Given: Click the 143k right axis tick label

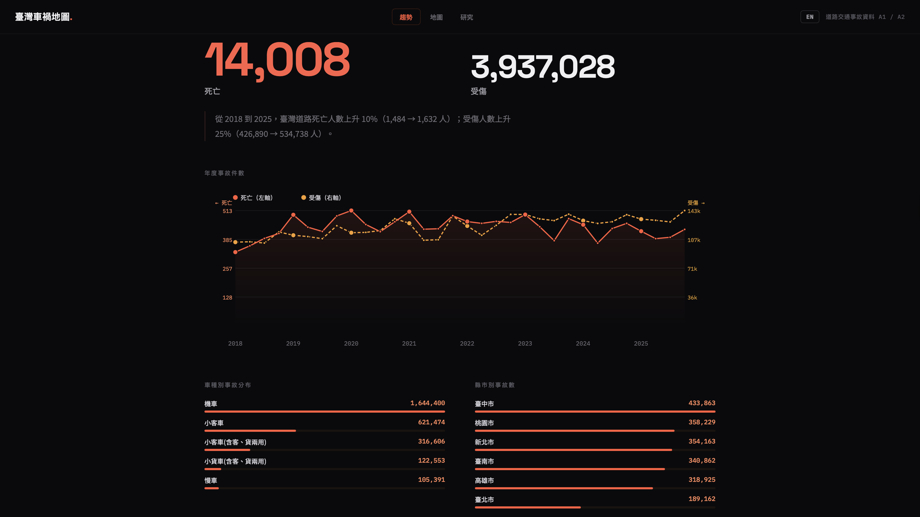Looking at the screenshot, I should (693, 211).
